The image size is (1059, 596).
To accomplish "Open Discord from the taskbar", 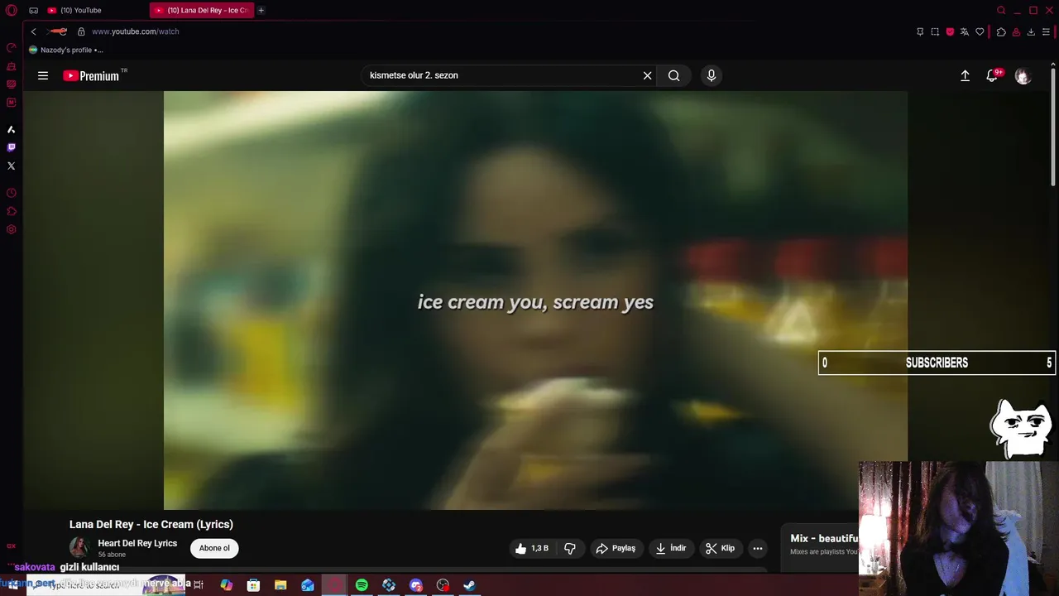I will pyautogui.click(x=415, y=585).
